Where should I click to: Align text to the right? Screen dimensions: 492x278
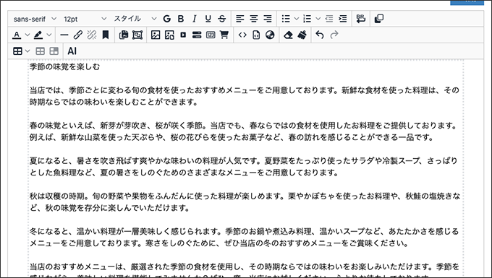(268, 19)
